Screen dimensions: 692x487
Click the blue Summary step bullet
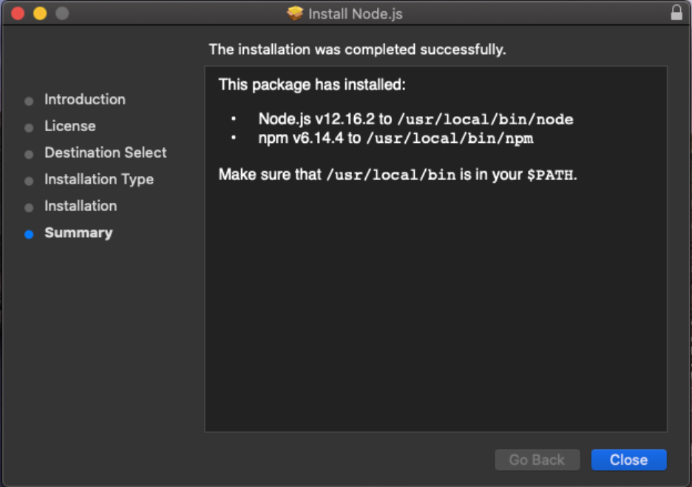point(29,234)
